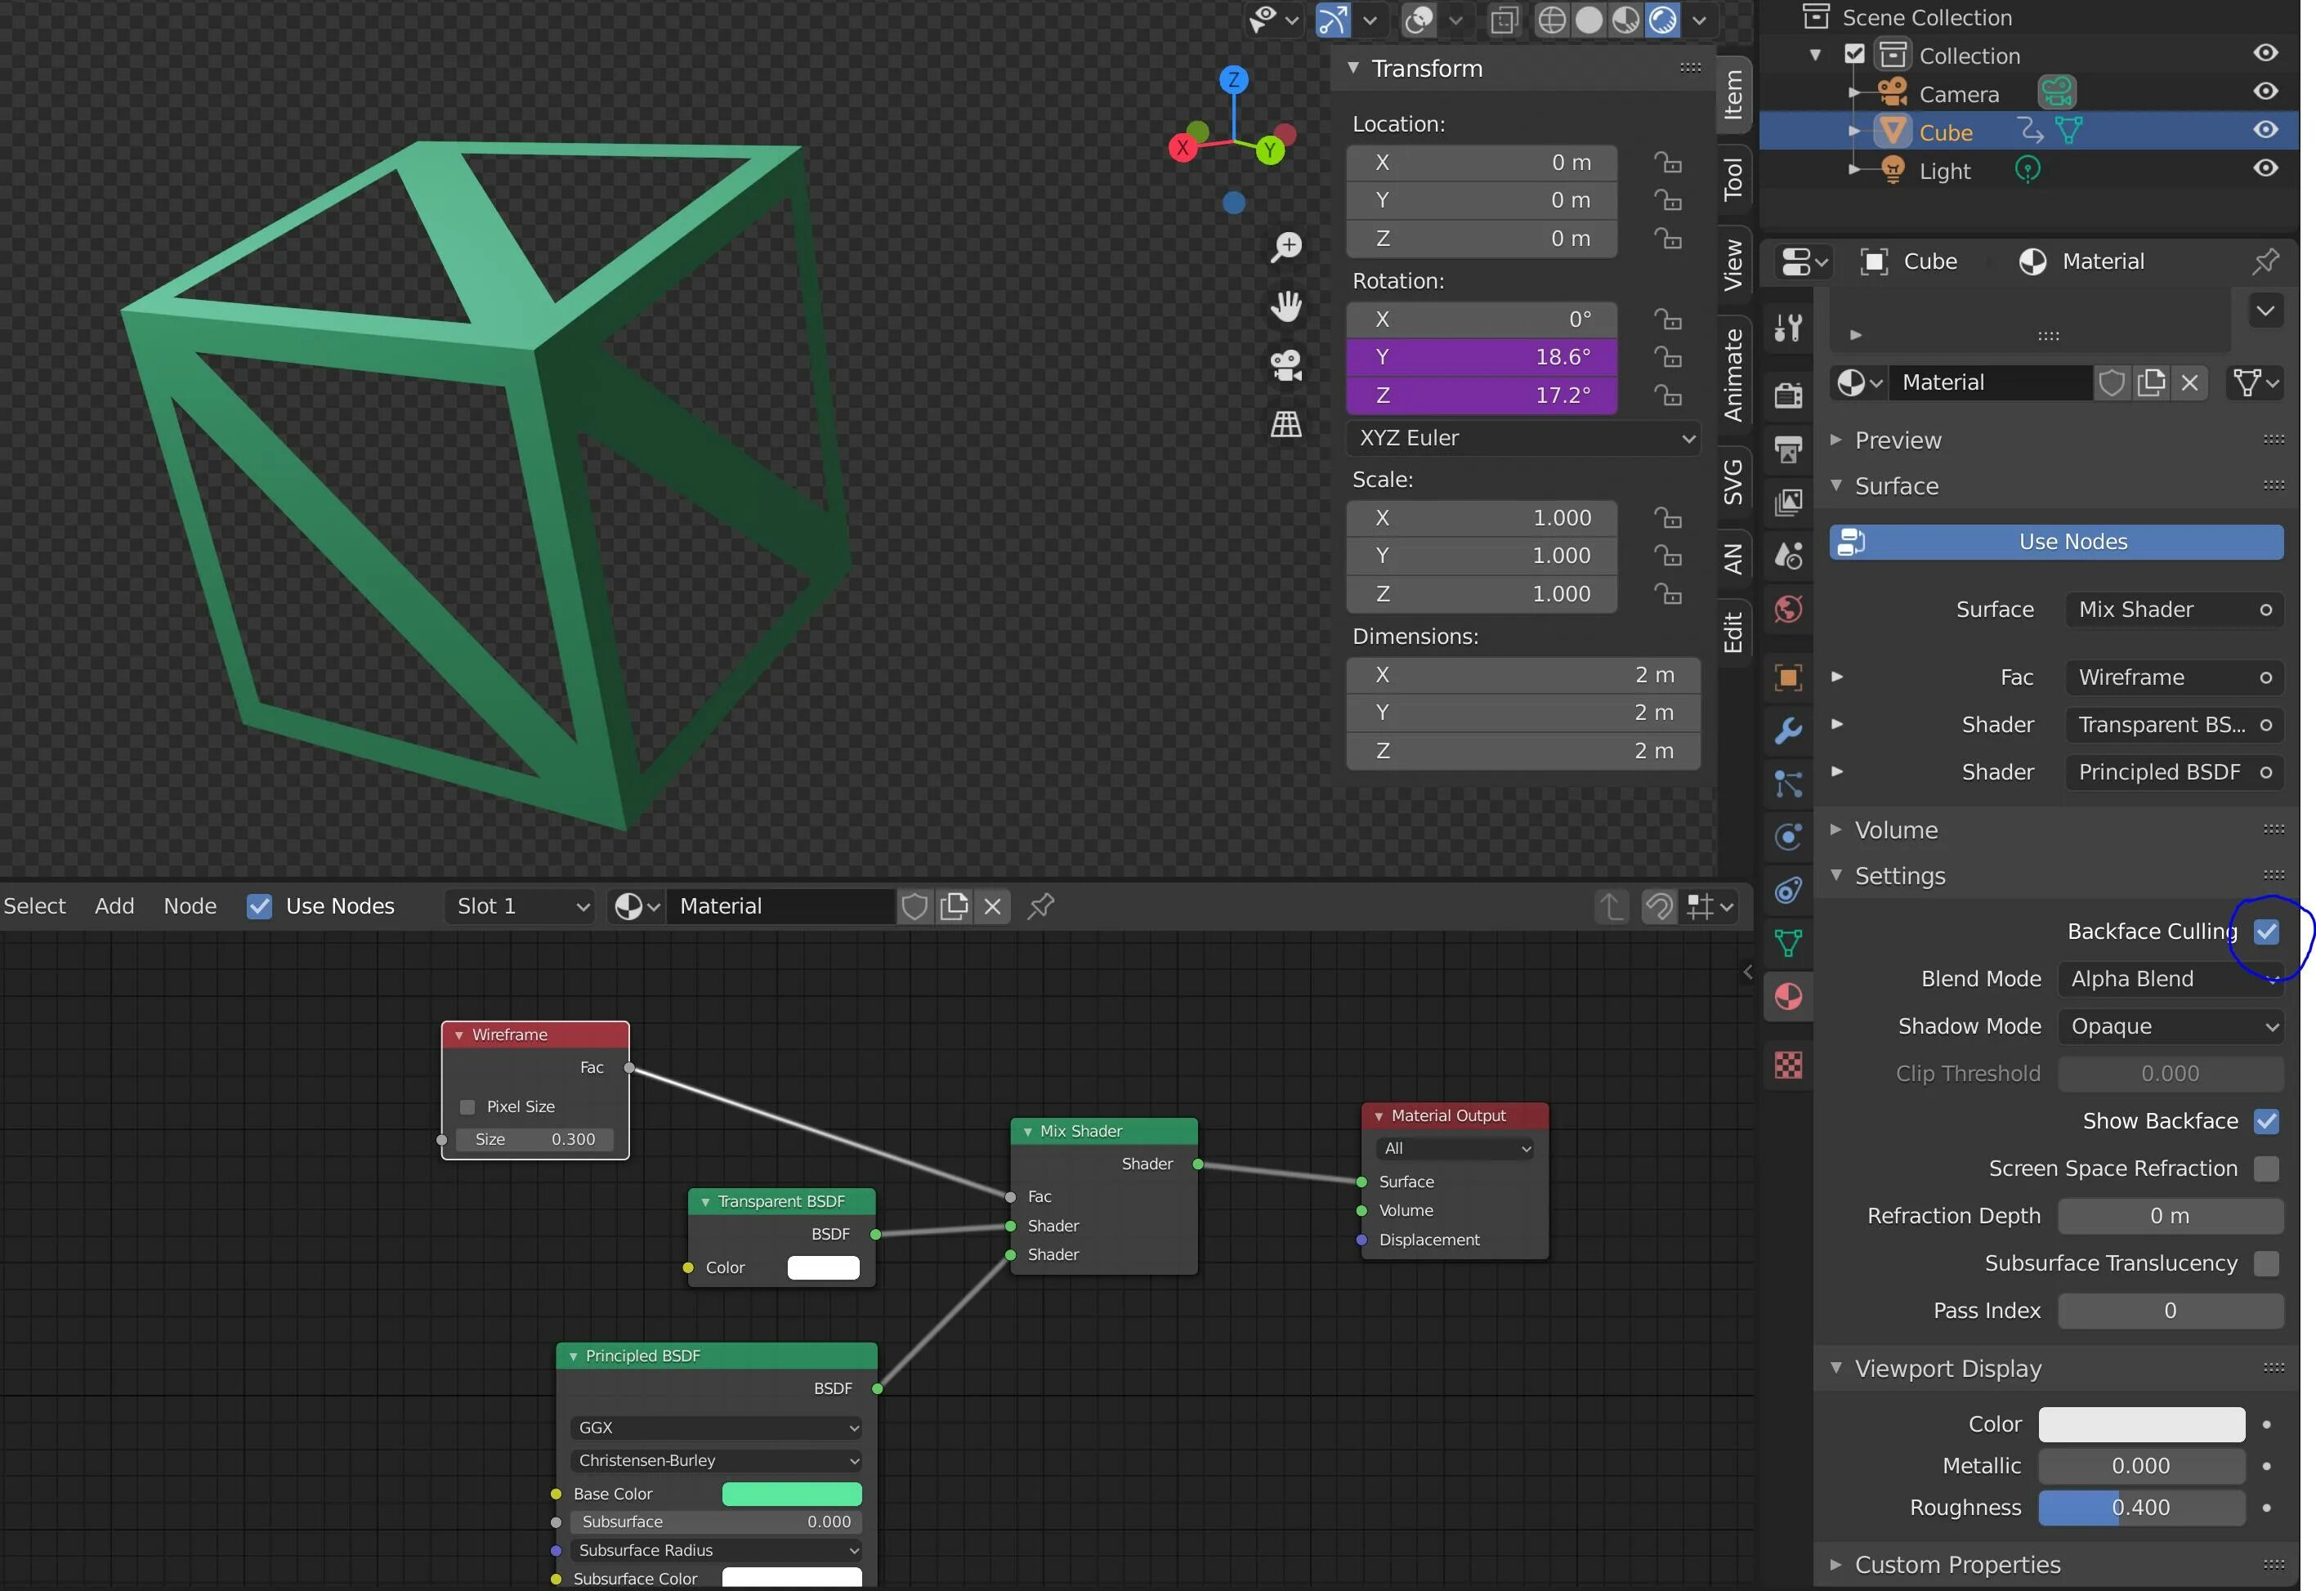Click the pin icon in node editor header
The height and width of the screenshot is (1591, 2316).
pyautogui.click(x=1041, y=906)
